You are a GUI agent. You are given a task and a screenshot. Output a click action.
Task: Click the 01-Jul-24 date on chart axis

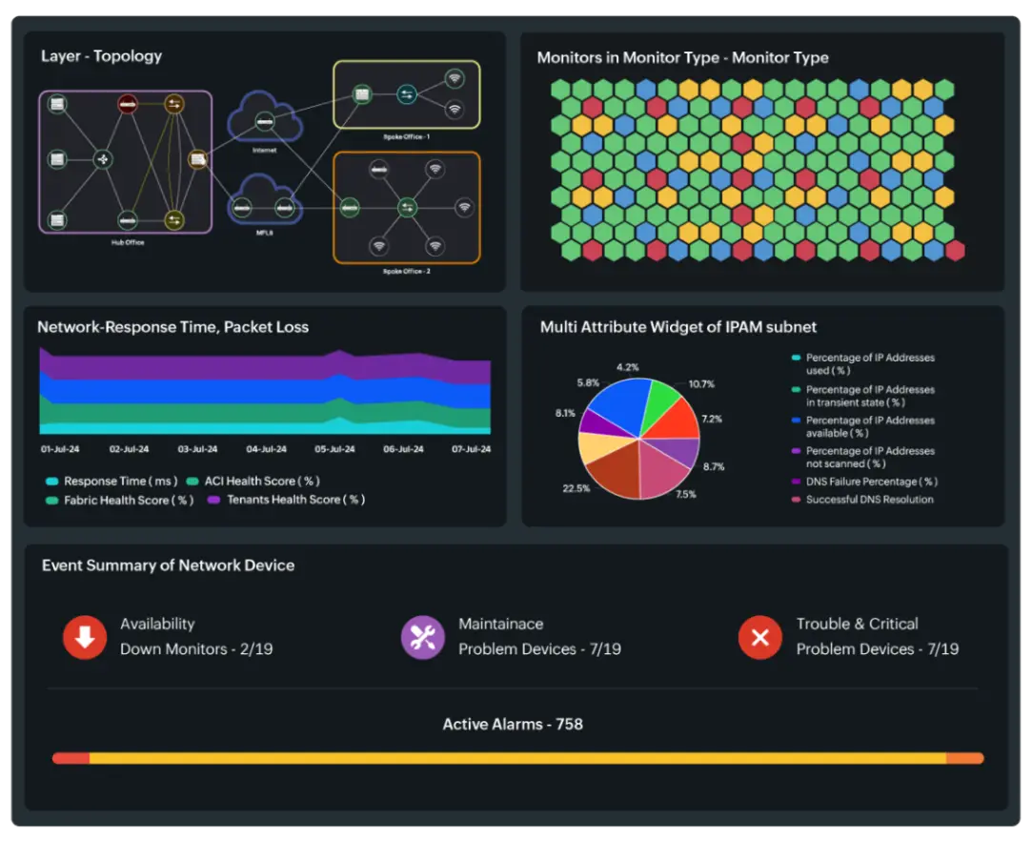(60, 449)
